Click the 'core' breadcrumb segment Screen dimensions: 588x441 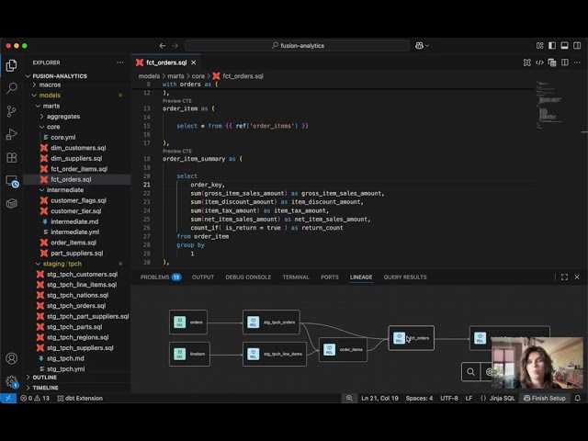click(x=198, y=76)
